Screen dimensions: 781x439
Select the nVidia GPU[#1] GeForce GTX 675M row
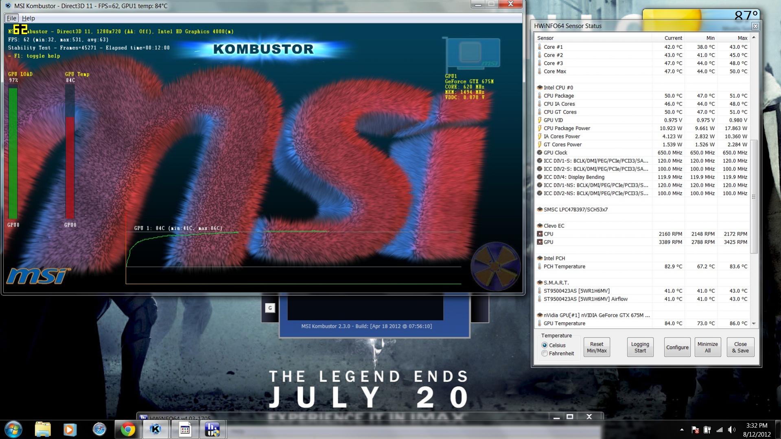[x=642, y=315]
